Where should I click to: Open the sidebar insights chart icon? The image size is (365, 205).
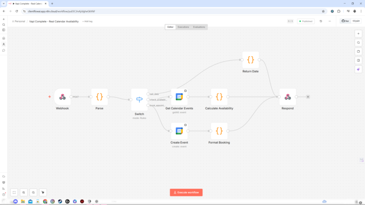pyautogui.click(x=4, y=188)
